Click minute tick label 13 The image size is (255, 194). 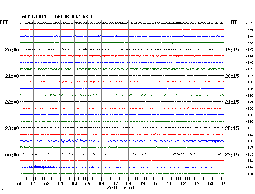tap(197, 184)
